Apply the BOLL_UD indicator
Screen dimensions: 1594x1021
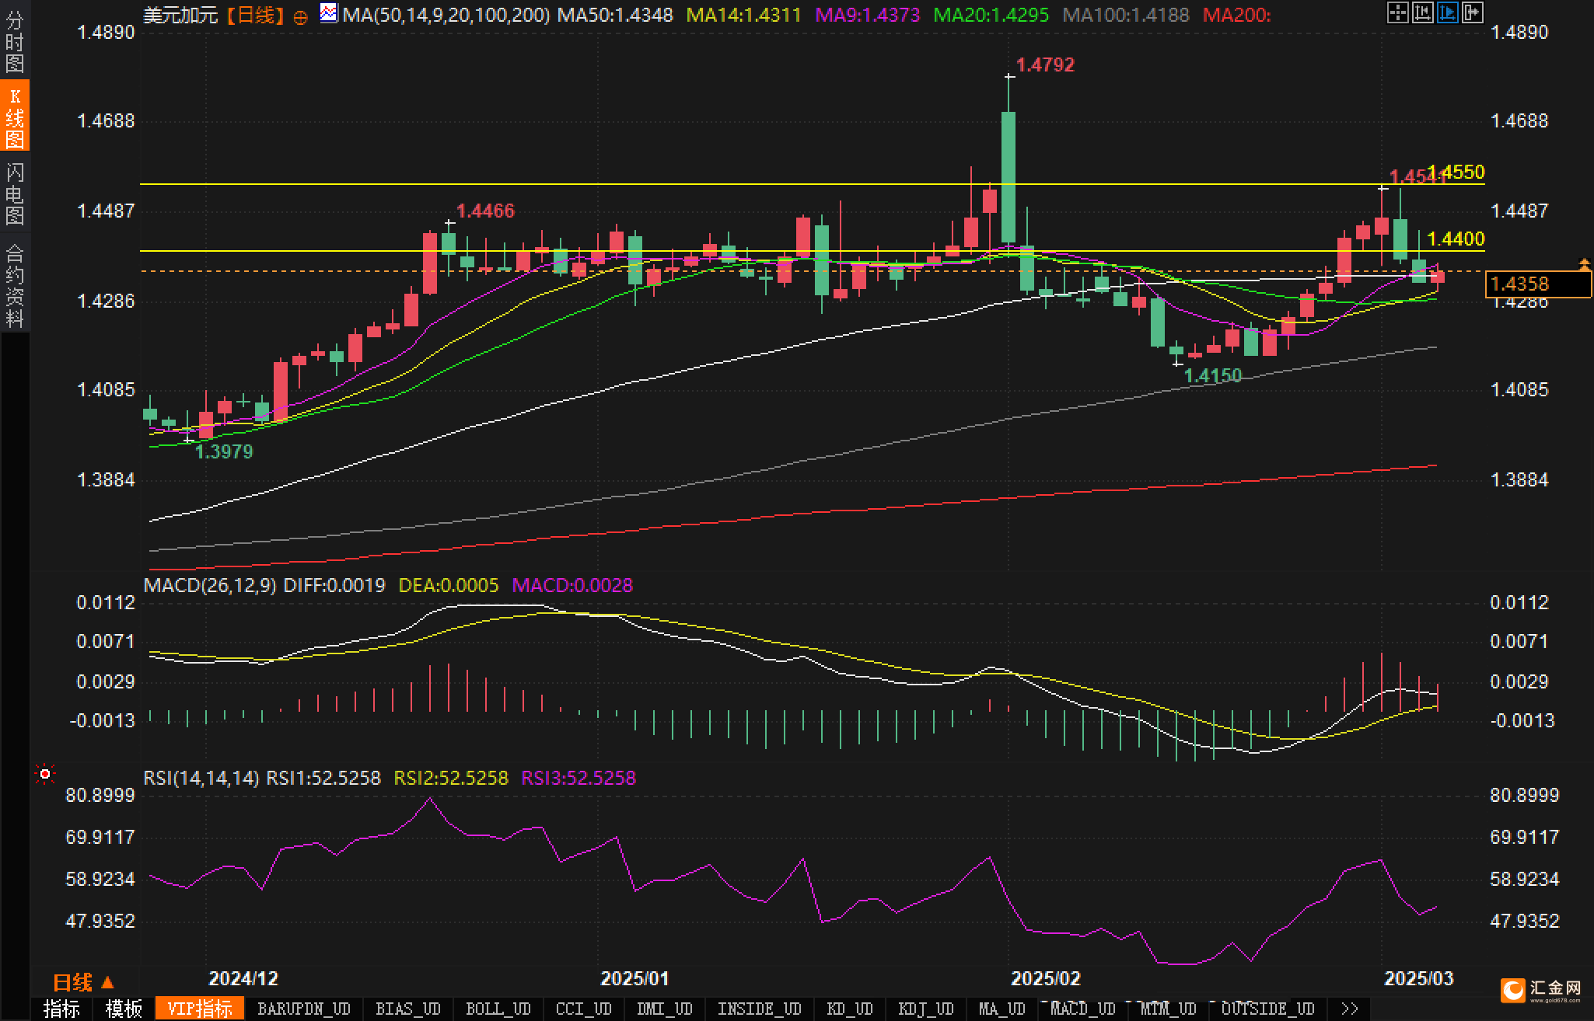(x=498, y=1009)
